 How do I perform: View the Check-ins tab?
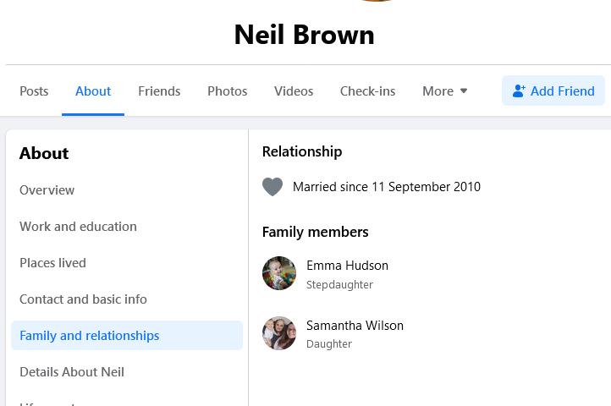pyautogui.click(x=367, y=91)
